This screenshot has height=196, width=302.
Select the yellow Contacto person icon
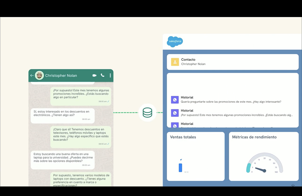click(x=175, y=62)
